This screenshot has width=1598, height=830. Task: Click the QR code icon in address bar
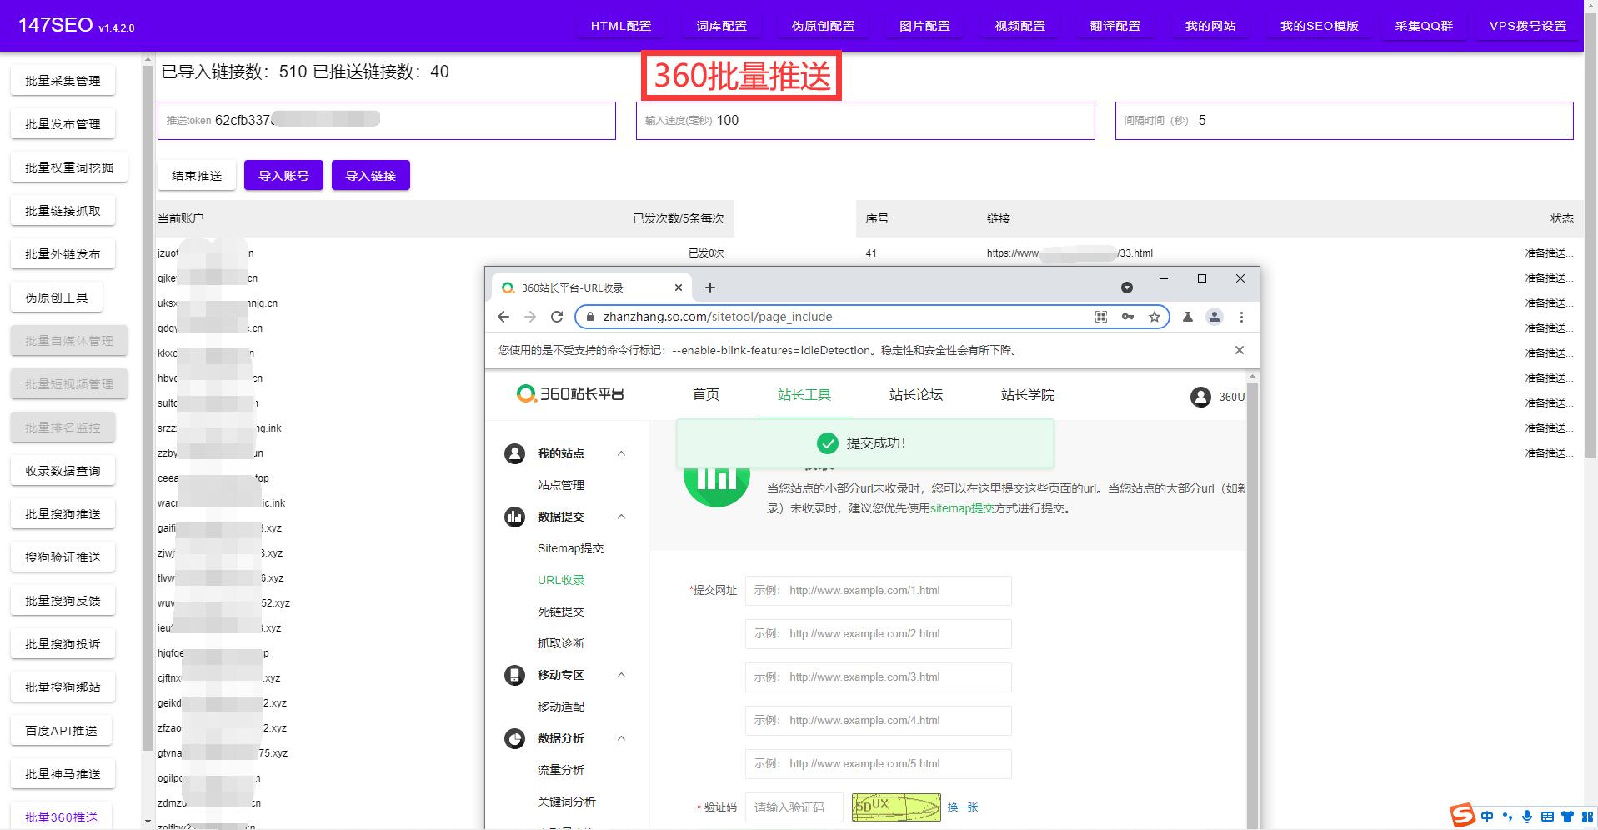[x=1101, y=317]
